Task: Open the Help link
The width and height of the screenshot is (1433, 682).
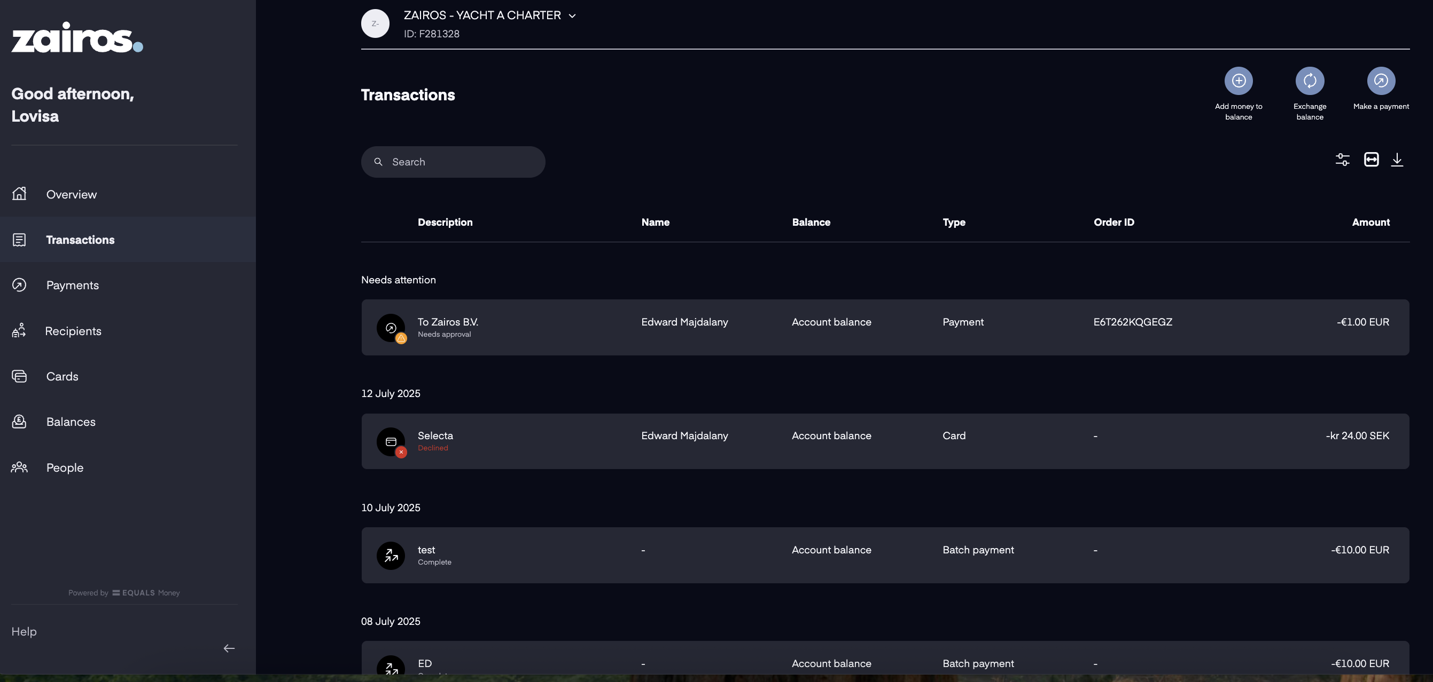Action: pos(24,631)
